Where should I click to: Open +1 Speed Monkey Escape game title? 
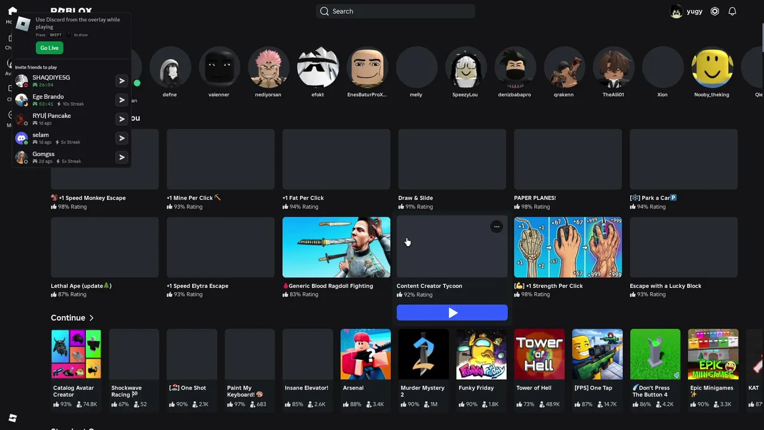coord(88,198)
